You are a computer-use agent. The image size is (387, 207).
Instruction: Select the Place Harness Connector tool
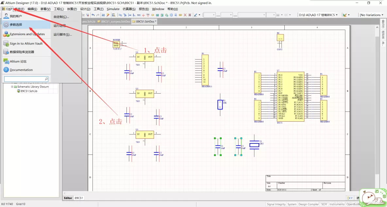coord(171,15)
